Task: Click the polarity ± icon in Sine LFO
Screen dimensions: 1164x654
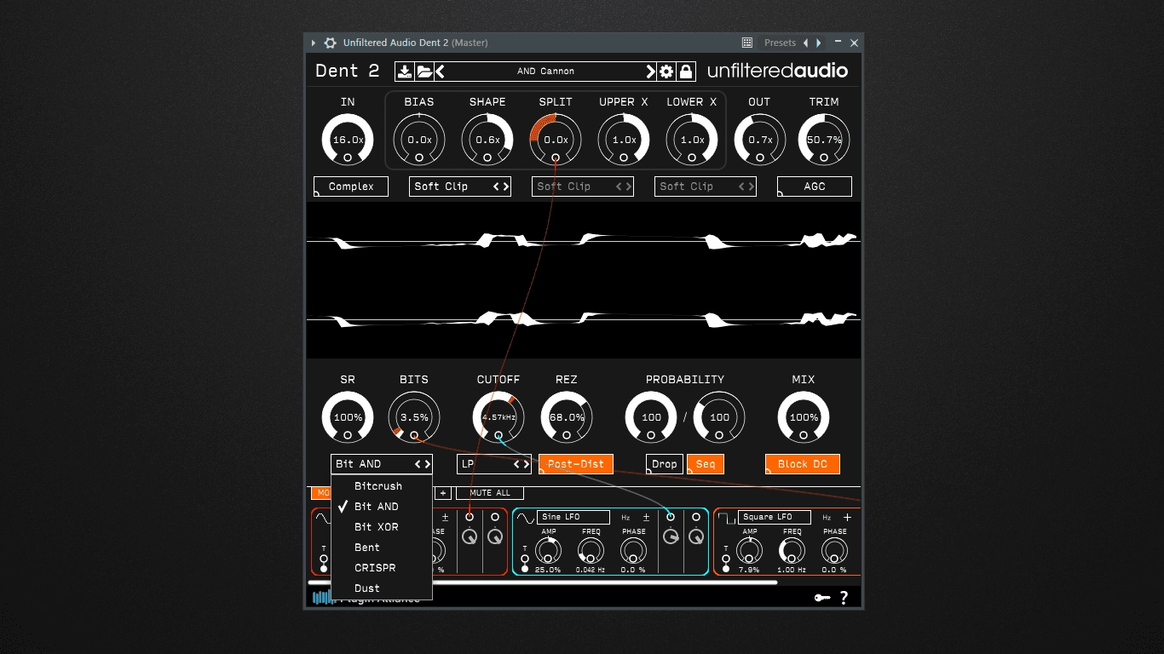Action: 646,517
